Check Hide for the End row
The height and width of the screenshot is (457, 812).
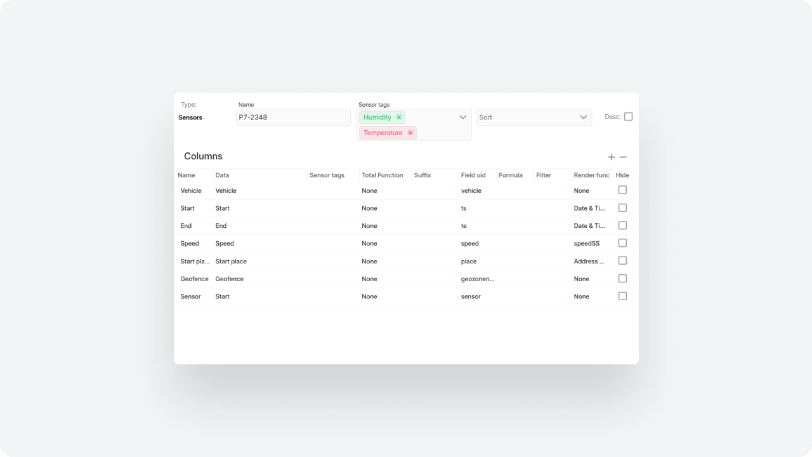[x=622, y=225]
